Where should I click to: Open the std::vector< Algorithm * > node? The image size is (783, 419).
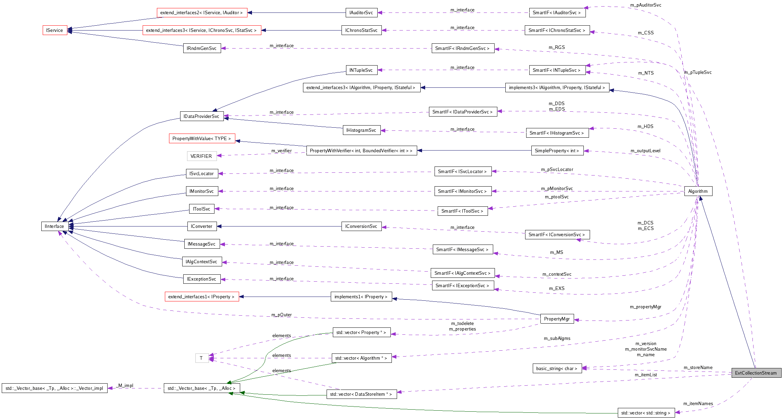[361, 358]
